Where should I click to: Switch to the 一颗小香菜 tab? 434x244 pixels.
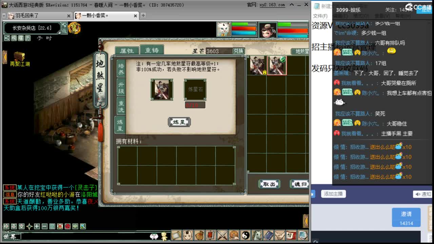(x=106, y=16)
